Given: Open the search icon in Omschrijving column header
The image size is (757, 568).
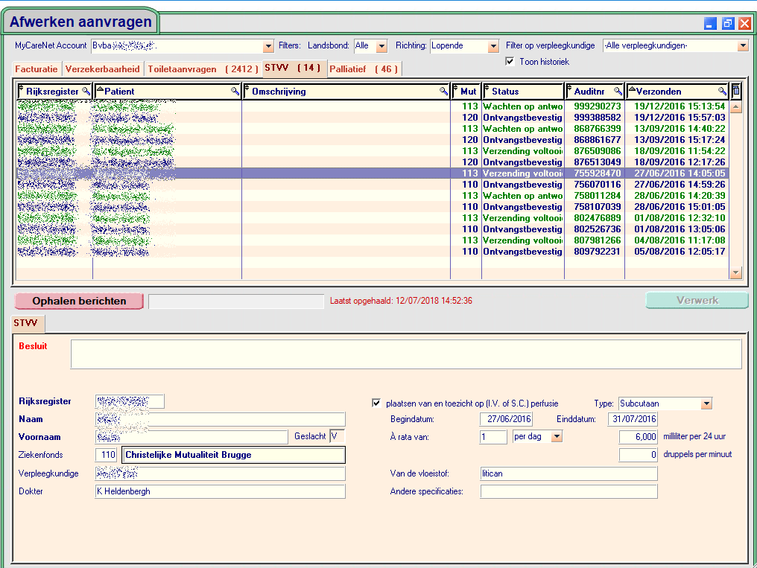Looking at the screenshot, I should pyautogui.click(x=443, y=91).
